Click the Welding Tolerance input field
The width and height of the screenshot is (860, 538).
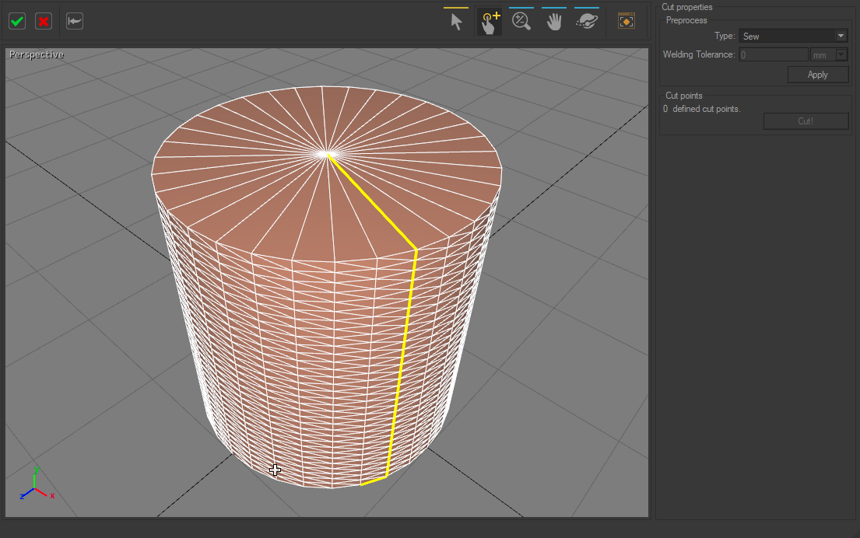click(773, 55)
